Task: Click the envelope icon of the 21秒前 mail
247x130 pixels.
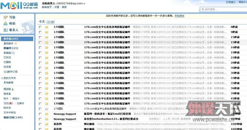Action: pyautogui.click(x=47, y=58)
